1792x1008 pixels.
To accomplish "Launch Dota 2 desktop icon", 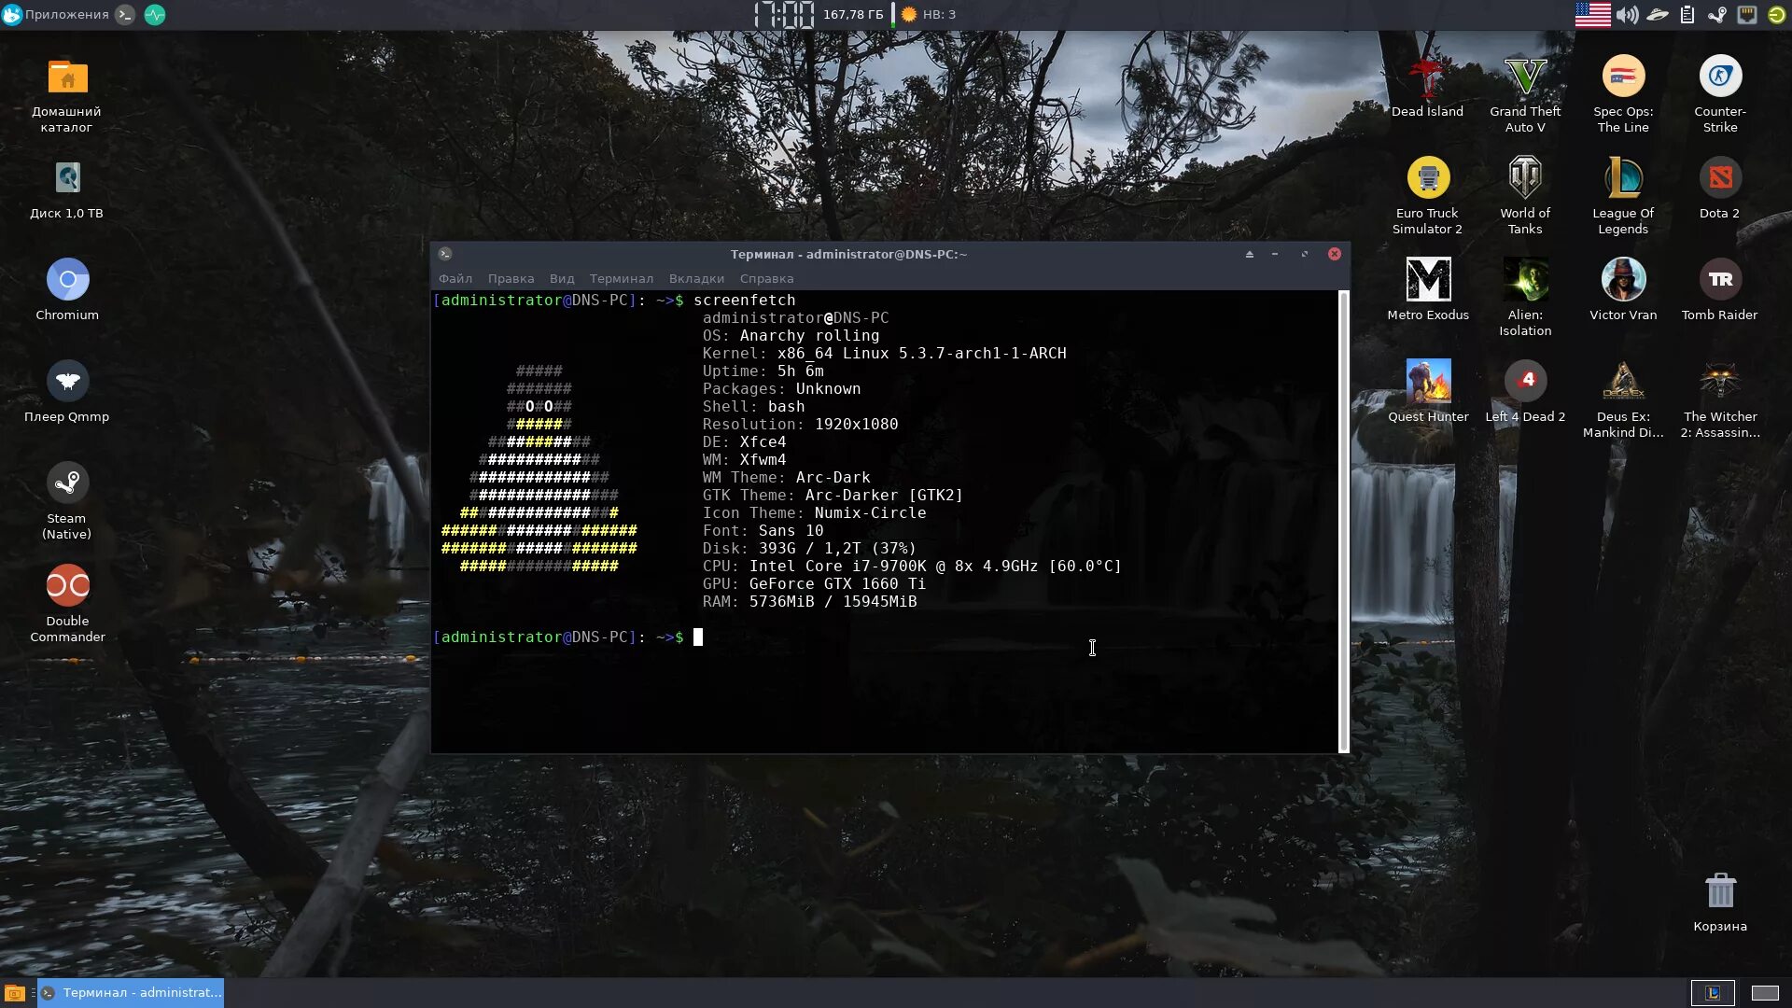I will (1719, 178).
